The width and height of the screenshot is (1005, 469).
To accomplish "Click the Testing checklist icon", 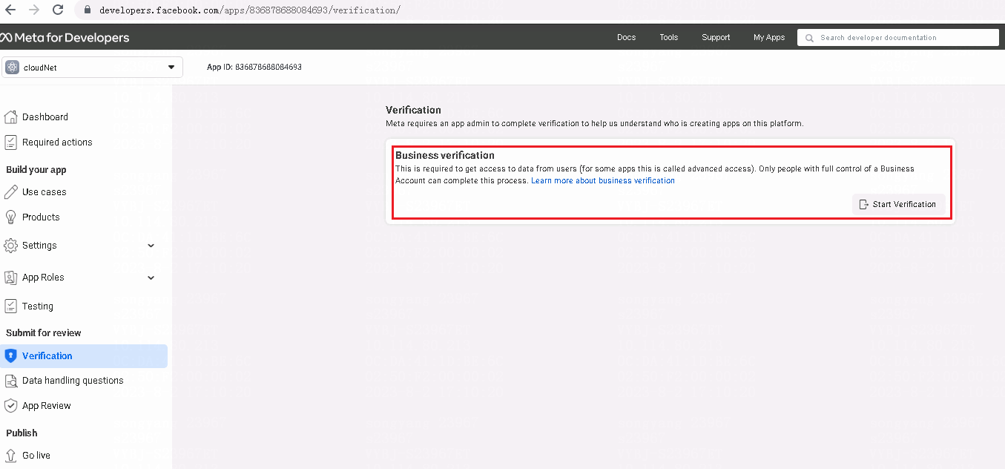I will click(10, 306).
